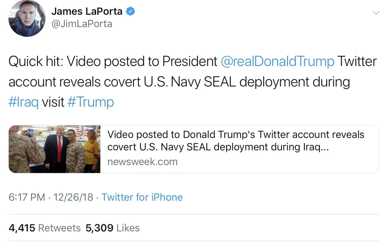Screen dimensions: 381x242
Task: Open the #Iraq hashtag
Action: (23, 102)
